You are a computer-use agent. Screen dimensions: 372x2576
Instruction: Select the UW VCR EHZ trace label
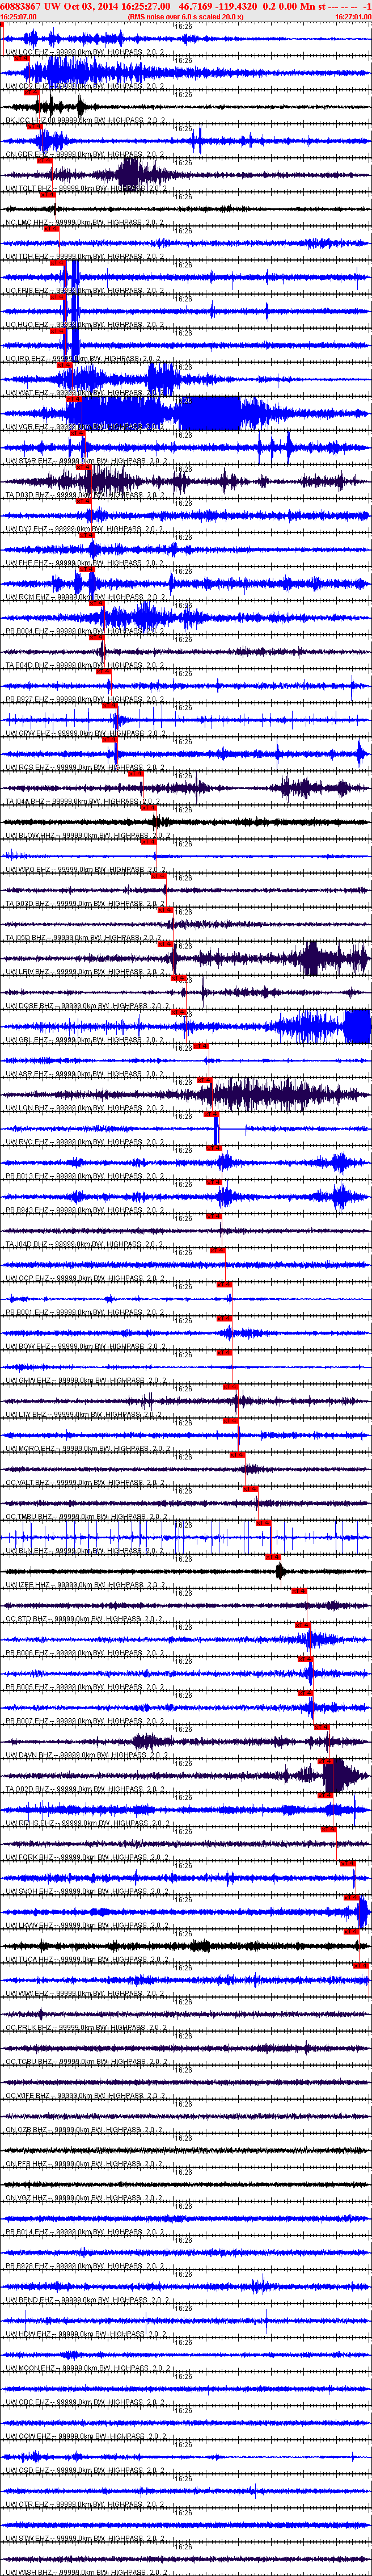coord(86,426)
